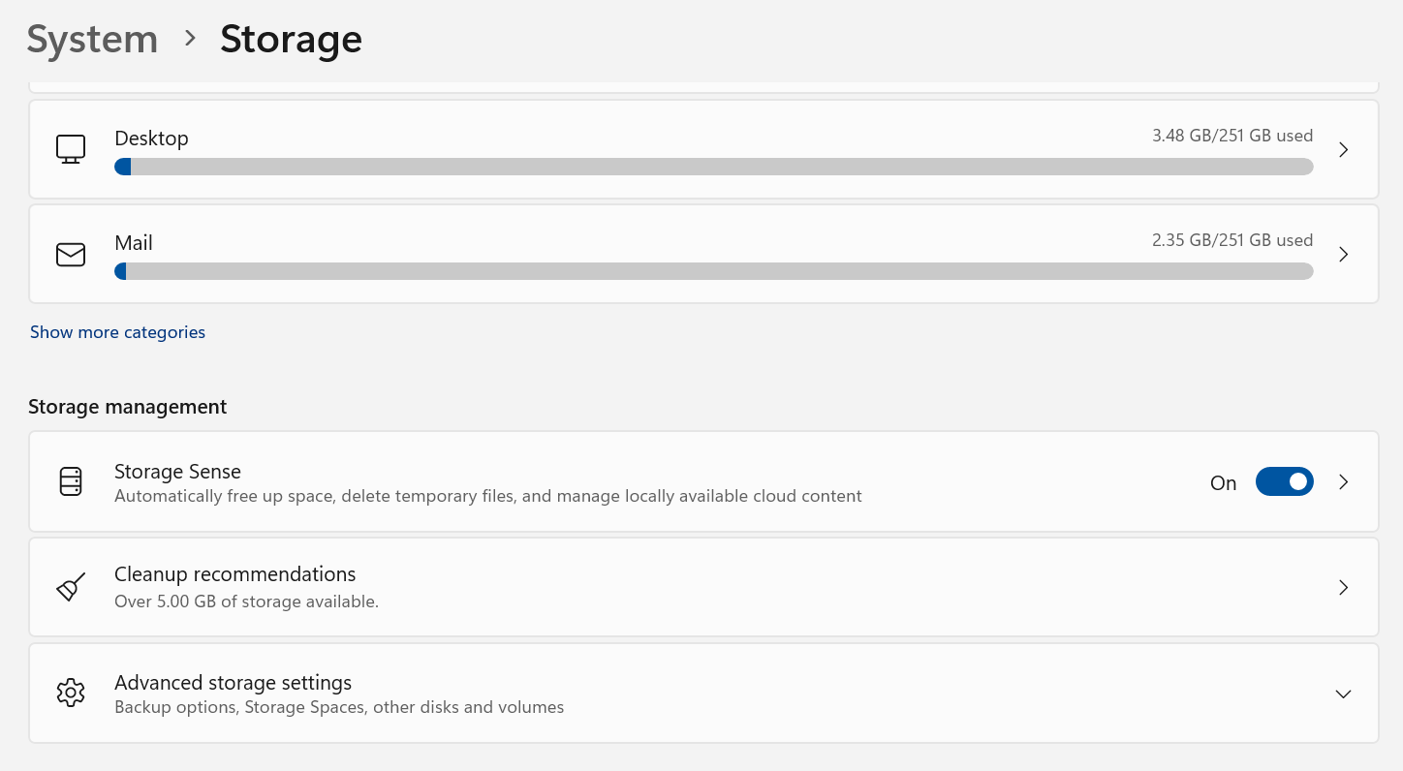1403x771 pixels.
Task: Open Storage Sense settings via its chevron
Action: pos(1343,481)
